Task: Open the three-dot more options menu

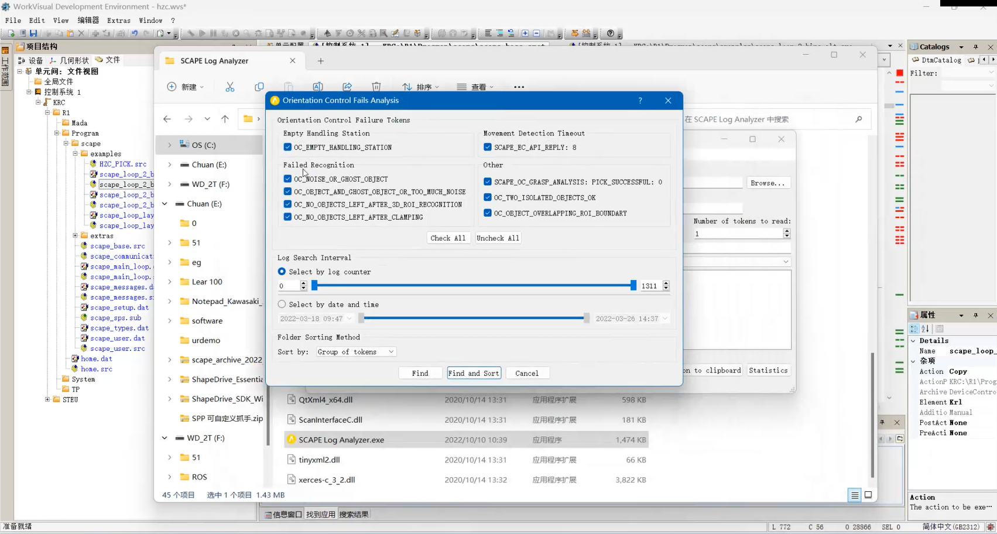Action: pyautogui.click(x=519, y=87)
